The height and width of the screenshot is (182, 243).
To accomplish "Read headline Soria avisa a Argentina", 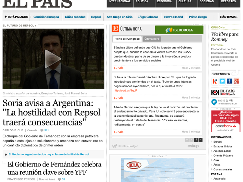I will pos(52,112).
